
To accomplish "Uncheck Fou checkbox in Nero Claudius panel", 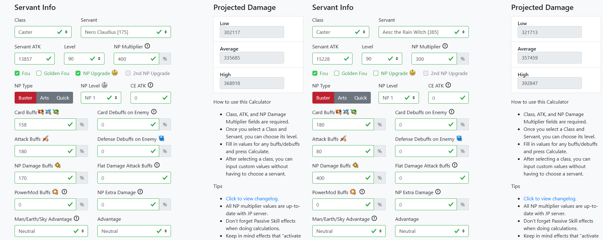I will [x=17, y=73].
